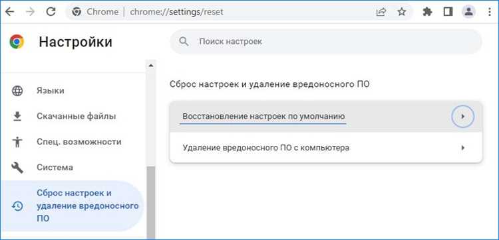
Task: Go back with the browser back arrow
Action: 10,12
